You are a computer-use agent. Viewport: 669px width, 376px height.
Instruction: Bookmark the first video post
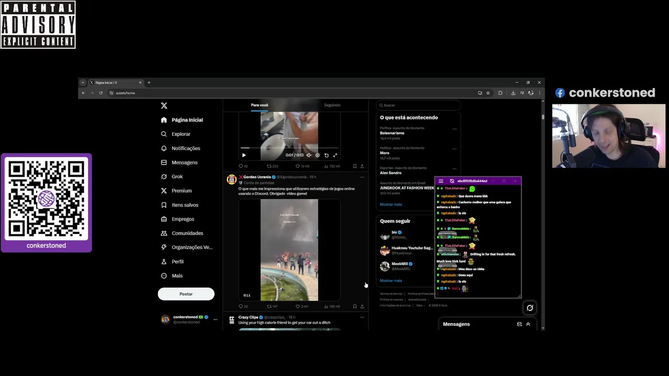pyautogui.click(x=354, y=166)
